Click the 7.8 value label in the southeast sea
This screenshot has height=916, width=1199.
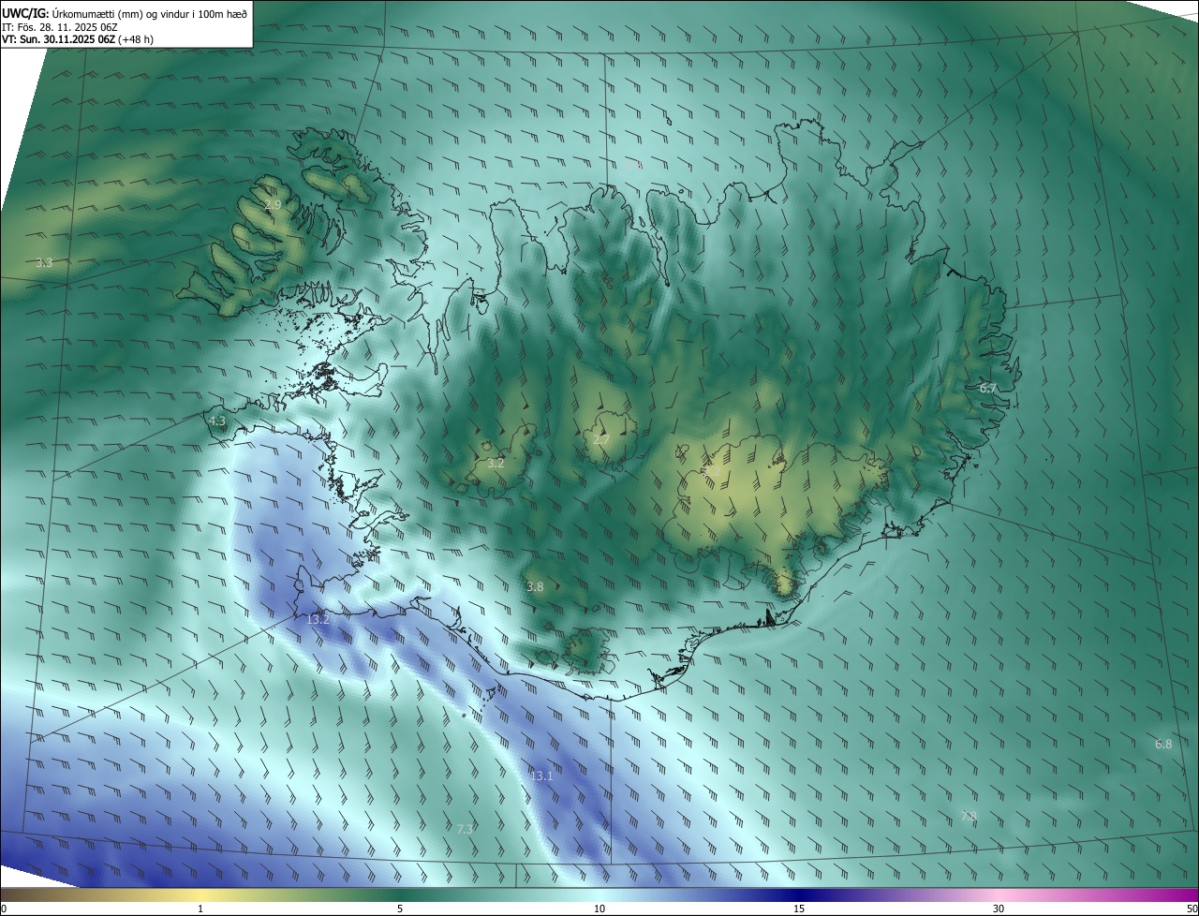(969, 816)
